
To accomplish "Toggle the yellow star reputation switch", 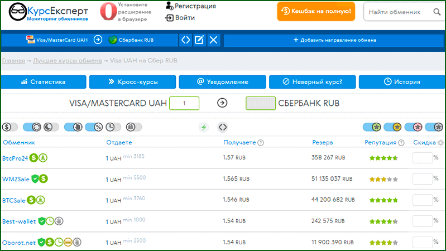I will 392,127.
